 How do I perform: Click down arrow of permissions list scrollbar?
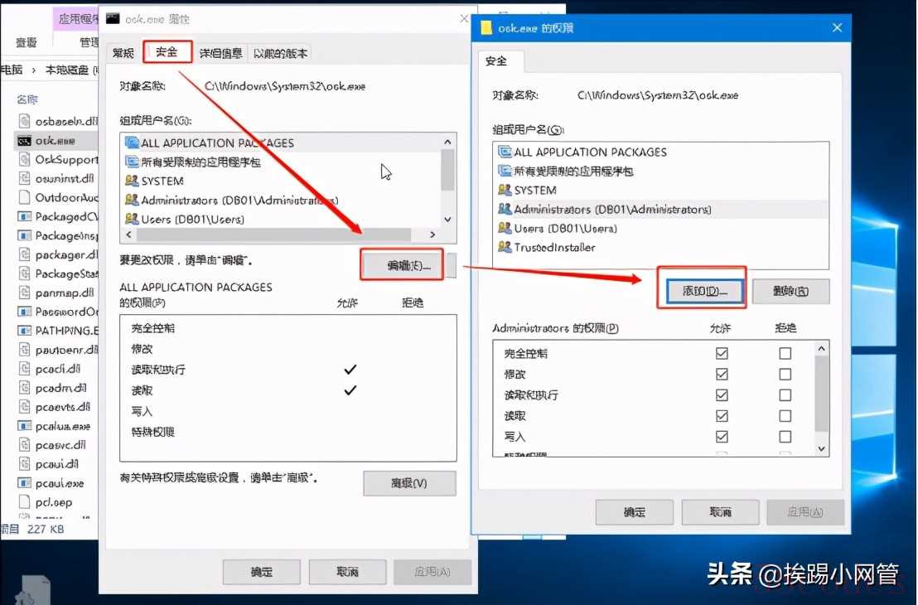pyautogui.click(x=821, y=448)
